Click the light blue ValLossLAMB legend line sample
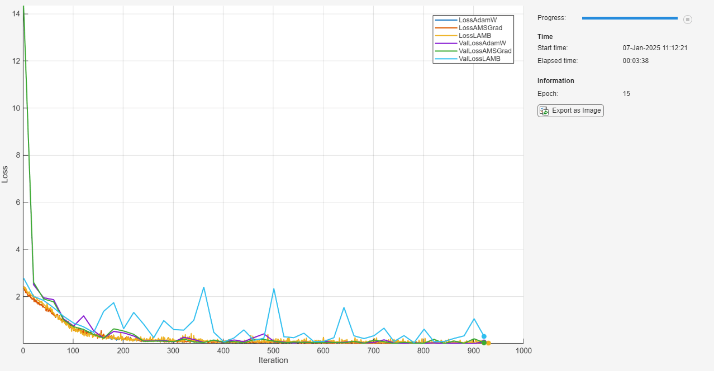The image size is (714, 371). click(x=445, y=59)
